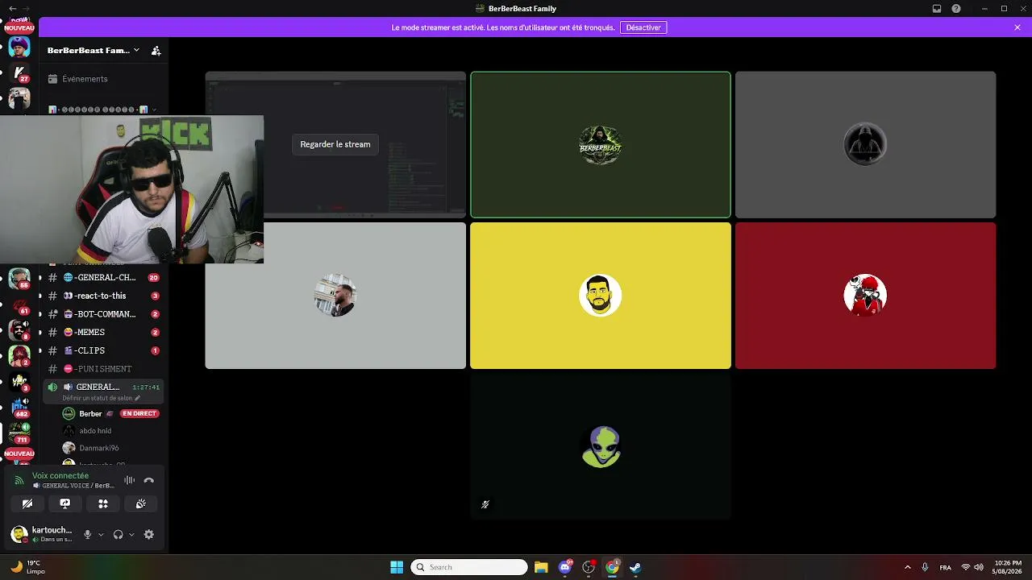Open the Événements calendar entry
1032x580 pixels.
[x=85, y=79]
